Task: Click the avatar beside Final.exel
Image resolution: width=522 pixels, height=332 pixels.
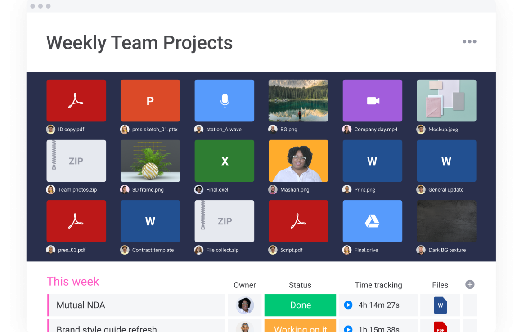Action: pyautogui.click(x=199, y=190)
